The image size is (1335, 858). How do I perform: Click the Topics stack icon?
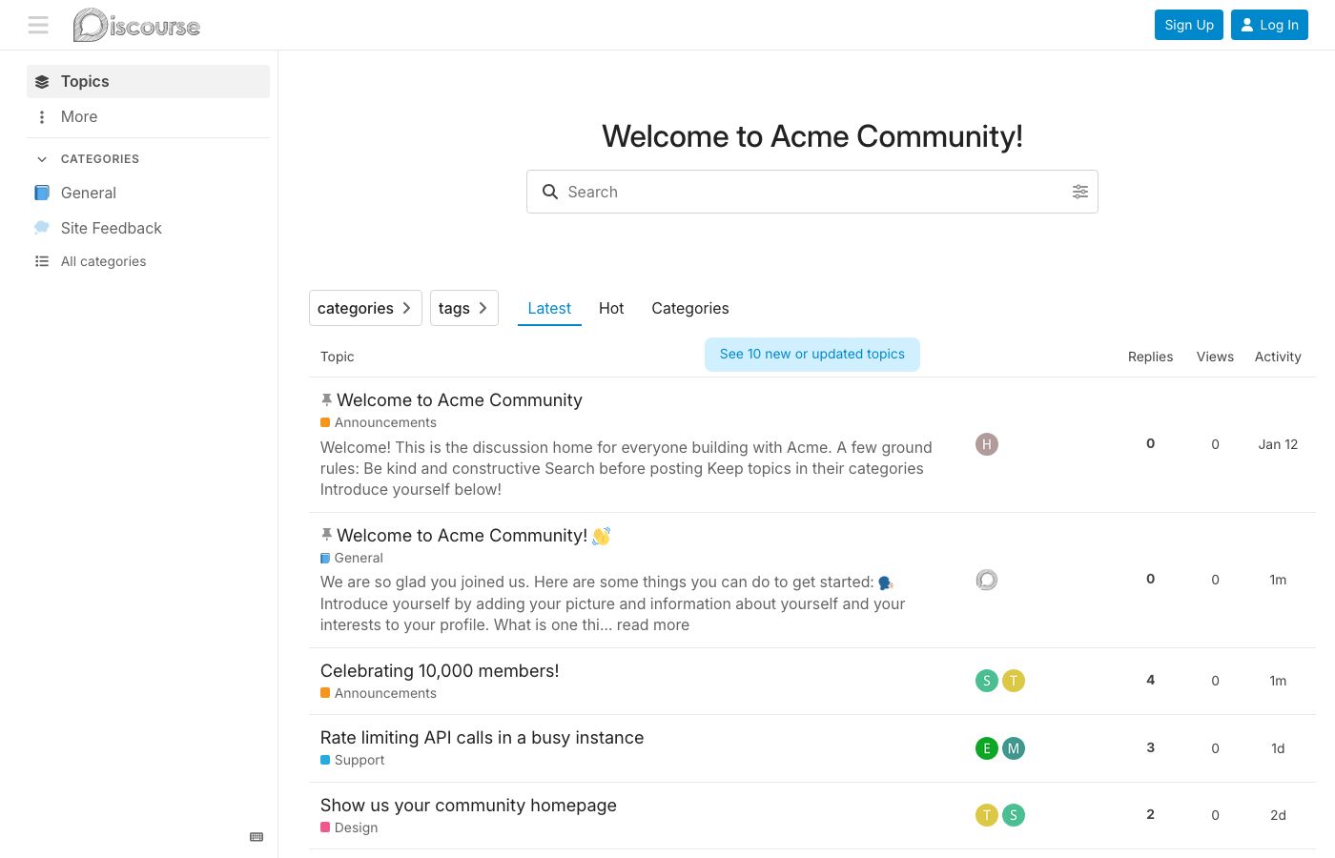click(x=42, y=82)
